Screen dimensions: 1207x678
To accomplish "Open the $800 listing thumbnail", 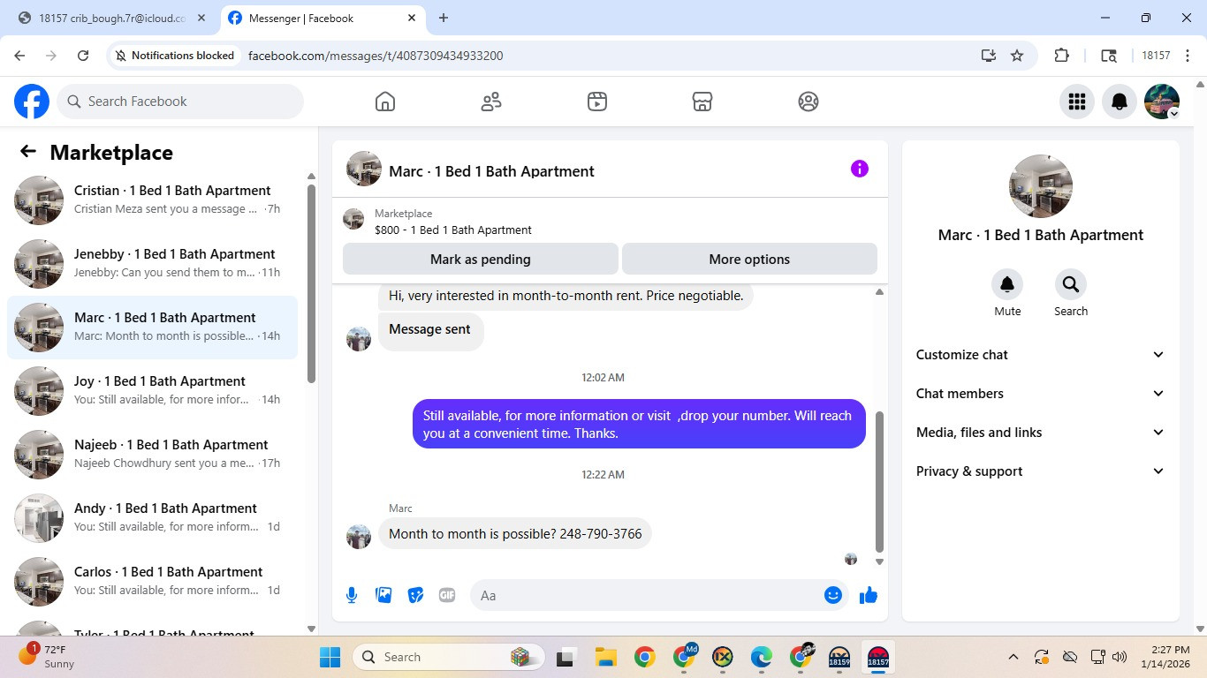I will click(353, 219).
